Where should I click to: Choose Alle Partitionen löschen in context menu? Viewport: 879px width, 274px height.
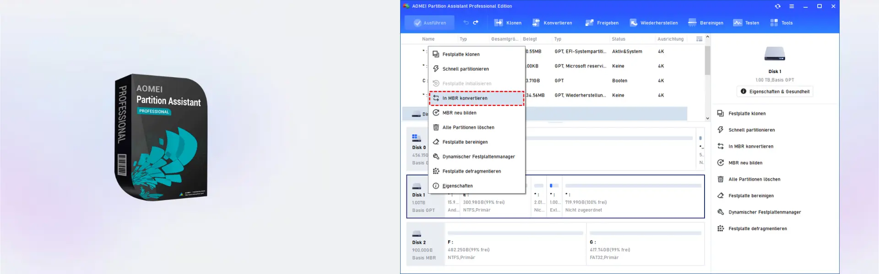(x=477, y=127)
